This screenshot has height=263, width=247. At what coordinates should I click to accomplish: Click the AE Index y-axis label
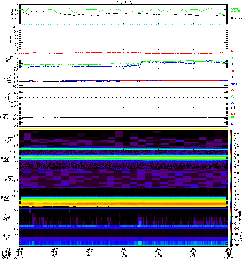[12, 14]
